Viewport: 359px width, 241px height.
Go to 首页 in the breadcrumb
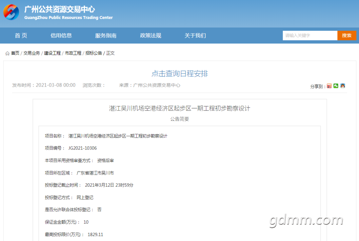[x=15, y=53]
